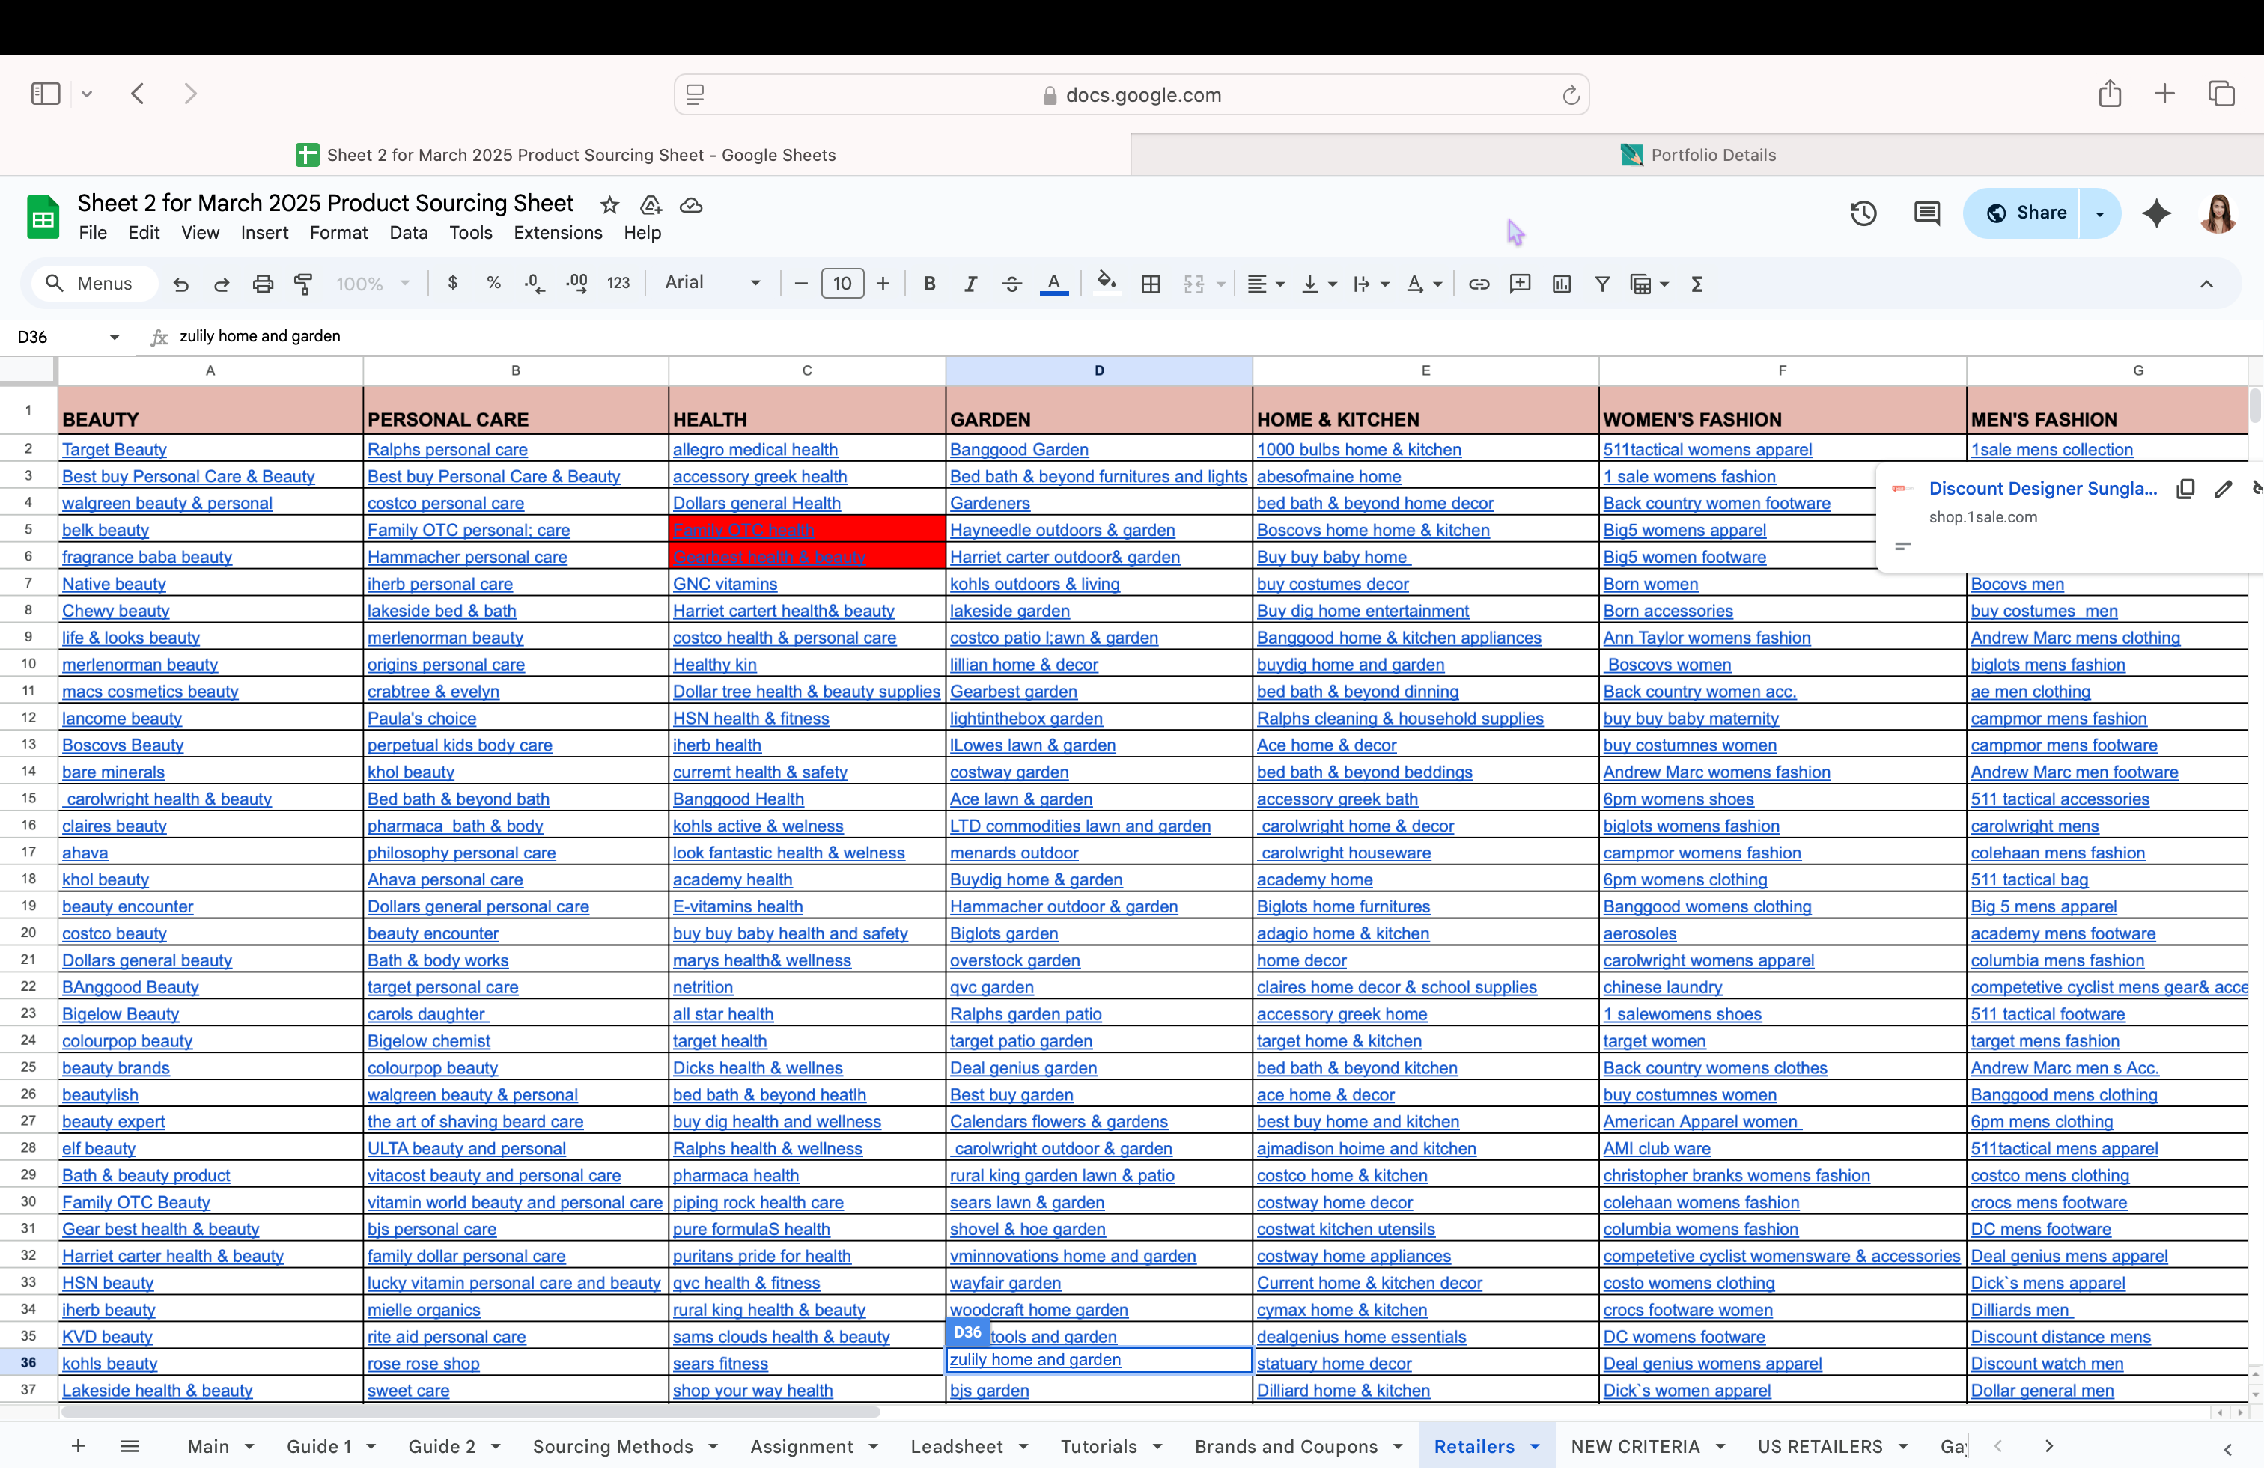Open the Name box dropdown arrow
This screenshot has height=1470, width=2264.
(x=114, y=337)
